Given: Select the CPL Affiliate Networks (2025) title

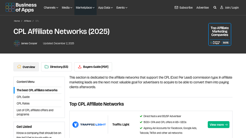Looking at the screenshot, I should (61, 32).
